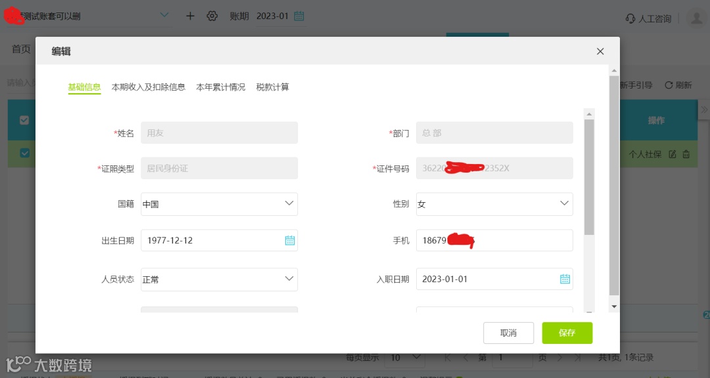Click the 账期 field 2023-01
Screen dimensions: 710x378
coord(280,16)
